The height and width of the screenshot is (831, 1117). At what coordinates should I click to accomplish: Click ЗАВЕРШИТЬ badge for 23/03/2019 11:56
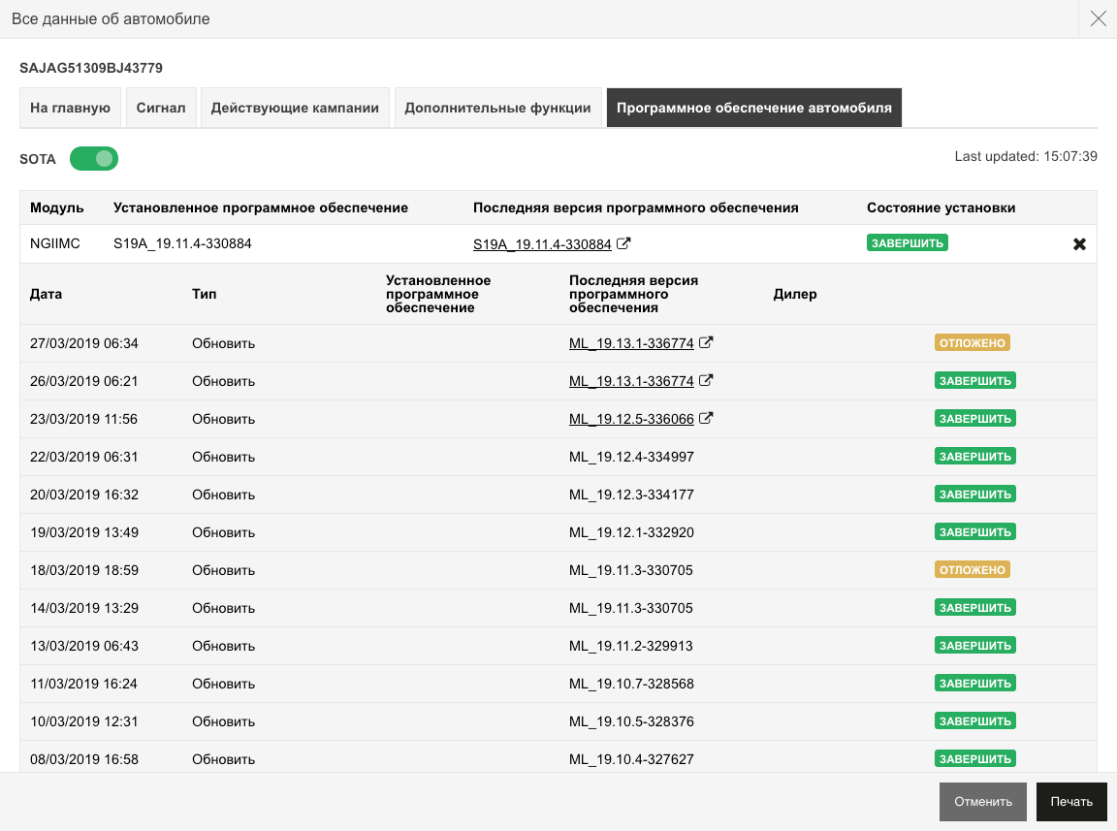coord(975,418)
